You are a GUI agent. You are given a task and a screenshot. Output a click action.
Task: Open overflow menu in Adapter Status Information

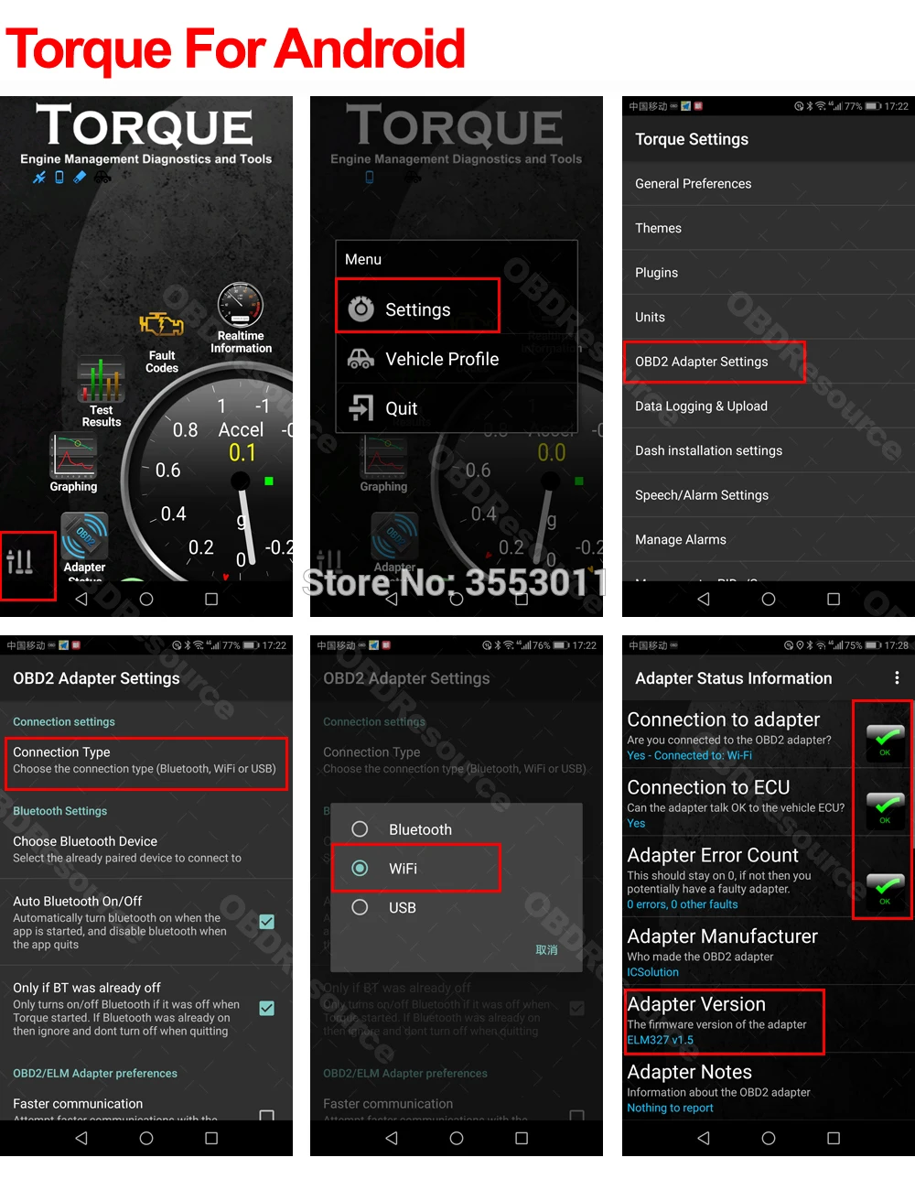coord(897,677)
